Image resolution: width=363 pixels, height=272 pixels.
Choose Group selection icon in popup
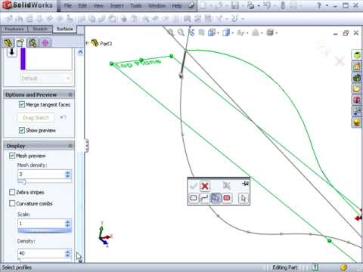(x=216, y=198)
